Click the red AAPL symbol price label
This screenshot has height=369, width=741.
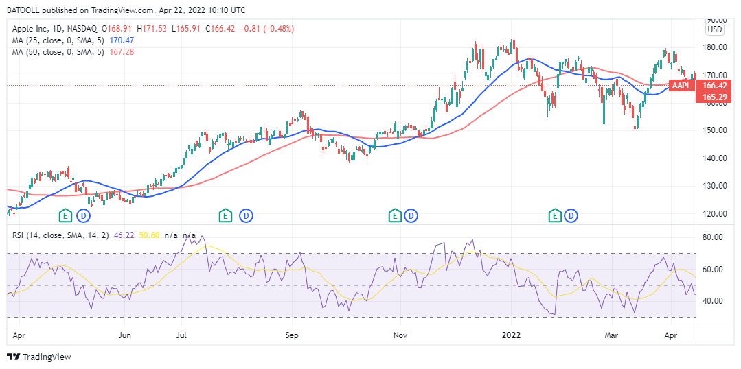pos(682,86)
